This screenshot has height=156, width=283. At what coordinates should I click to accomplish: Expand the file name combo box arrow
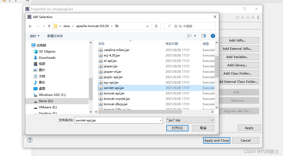click(x=161, y=120)
